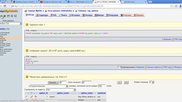Screen dimensions: 182x102
Task: Select highlighted options table in sidebar
Action: tap(3, 38)
